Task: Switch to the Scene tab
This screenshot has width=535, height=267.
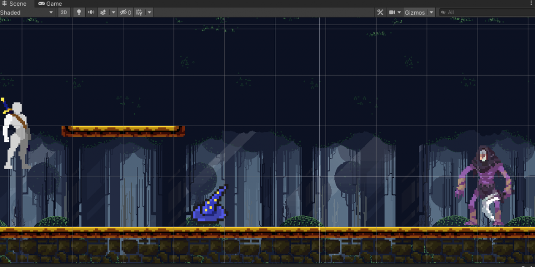Action: pyautogui.click(x=17, y=4)
